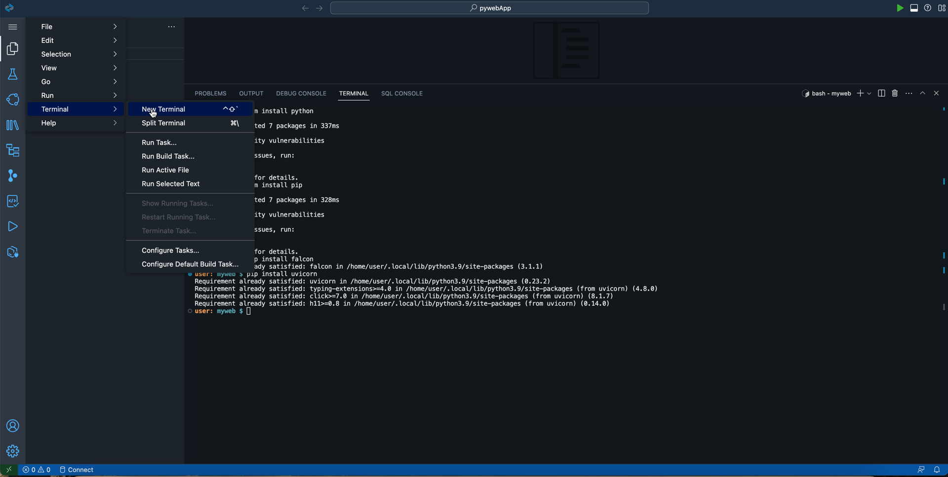Kill the terminal using the trash icon
The height and width of the screenshot is (477, 948).
click(895, 93)
